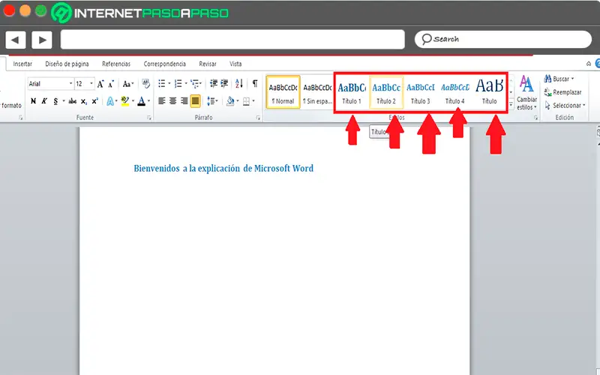Click the multilevel list icon
The width and height of the screenshot is (600, 375).
[x=195, y=83]
